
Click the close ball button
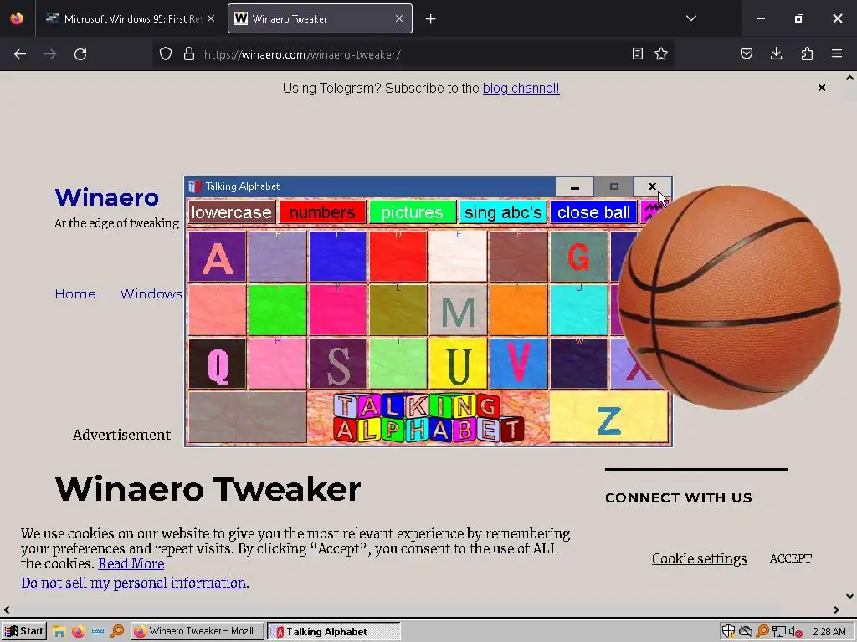click(593, 212)
